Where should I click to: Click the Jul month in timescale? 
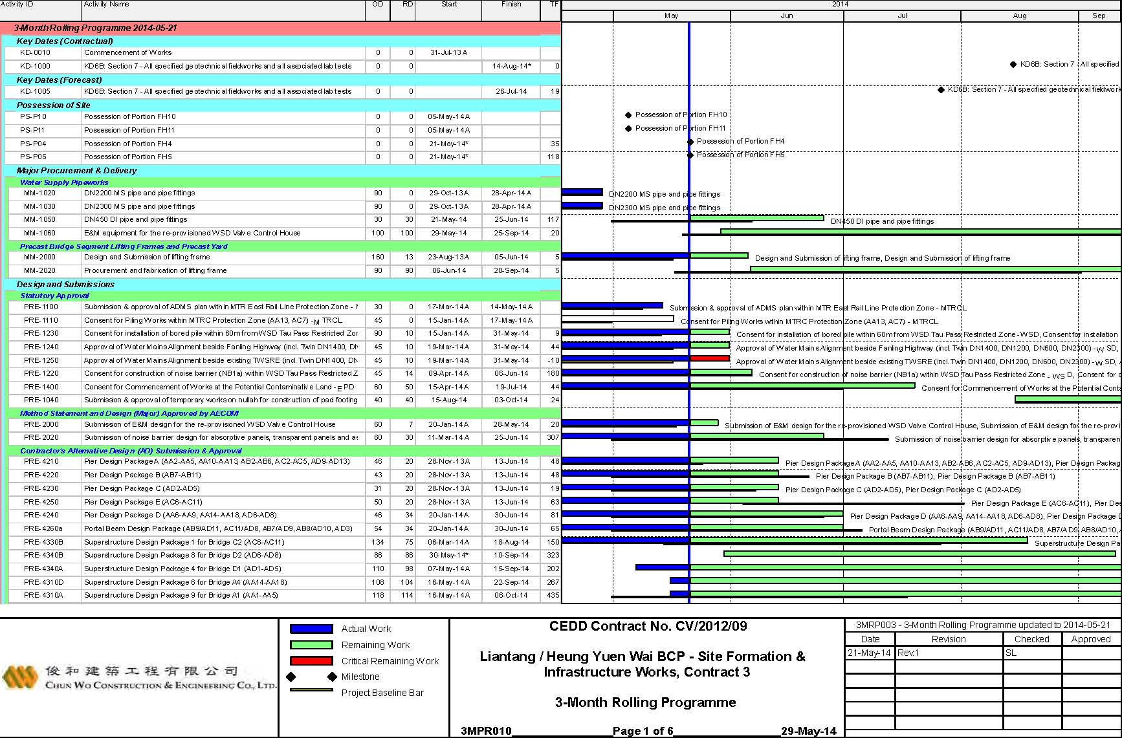pyautogui.click(x=902, y=16)
